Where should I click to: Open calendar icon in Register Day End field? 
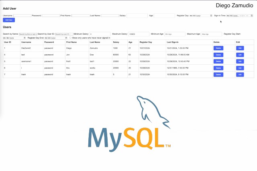[66, 38]
